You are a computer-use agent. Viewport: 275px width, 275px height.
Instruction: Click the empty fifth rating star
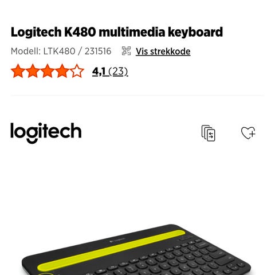[x=77, y=71]
